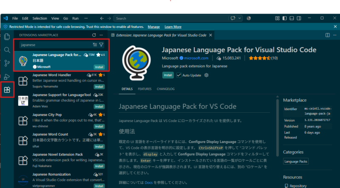Toggle the bottom panel
The width and height of the screenshot is (340, 188).
[x=292, y=18]
